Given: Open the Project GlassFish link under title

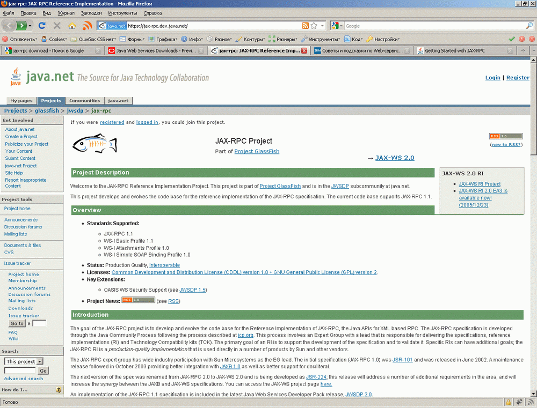Looking at the screenshot, I should coord(257,151).
